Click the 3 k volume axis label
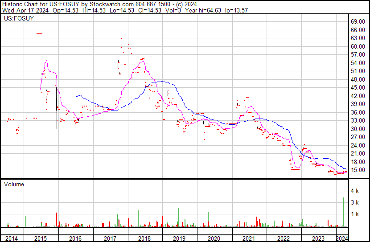The height and width of the screenshot is (242, 370). click(x=354, y=202)
